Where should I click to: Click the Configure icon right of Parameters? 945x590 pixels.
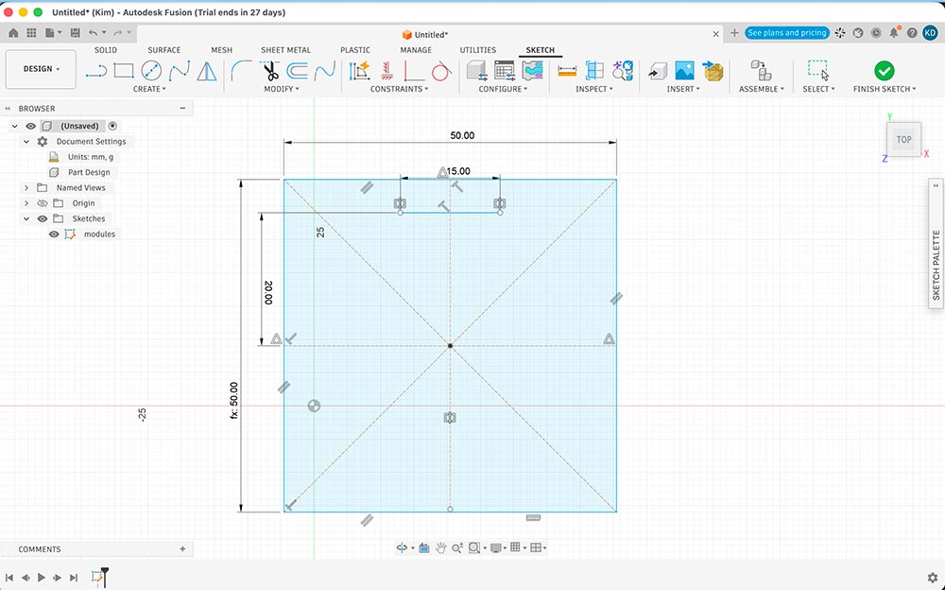click(x=533, y=71)
